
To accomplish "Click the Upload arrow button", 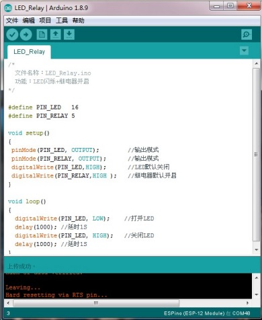I will (26, 34).
